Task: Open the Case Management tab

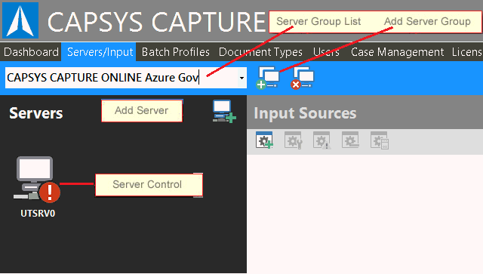Action: pyautogui.click(x=398, y=52)
